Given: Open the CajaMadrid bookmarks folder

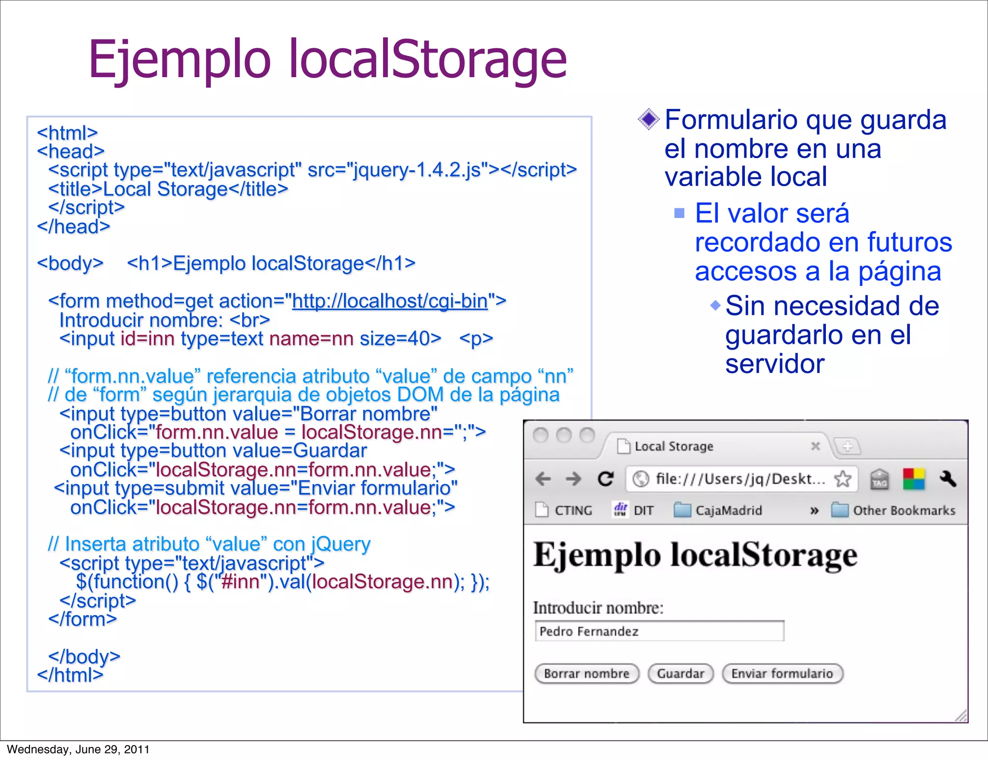Looking at the screenshot, I should [x=718, y=510].
